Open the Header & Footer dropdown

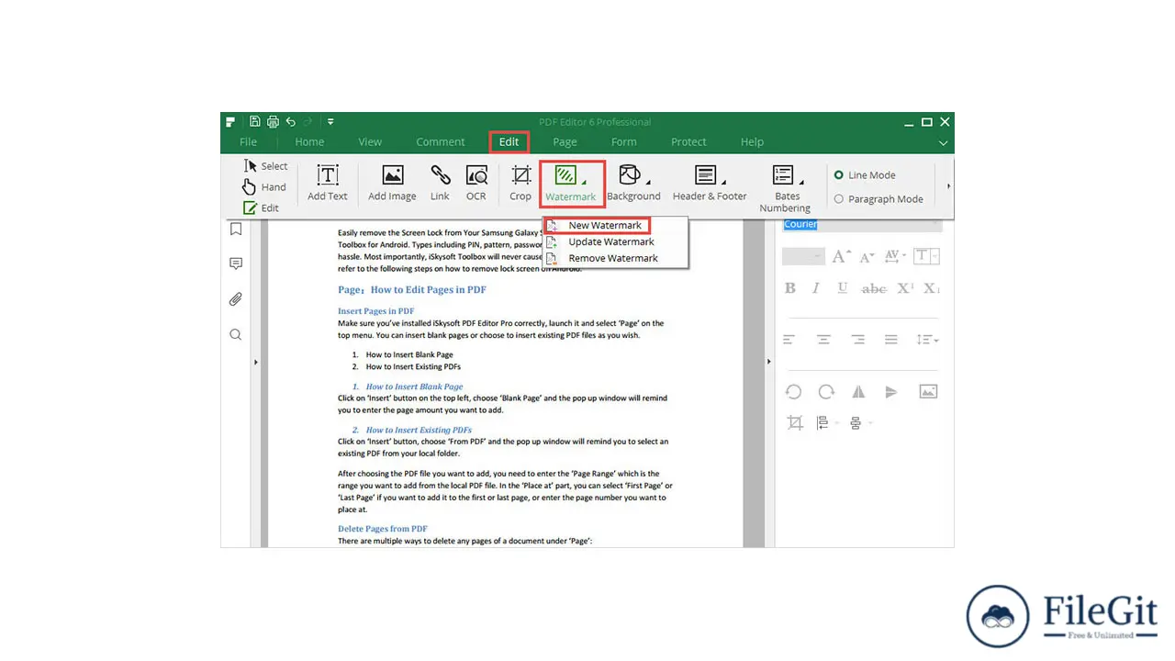click(x=710, y=183)
